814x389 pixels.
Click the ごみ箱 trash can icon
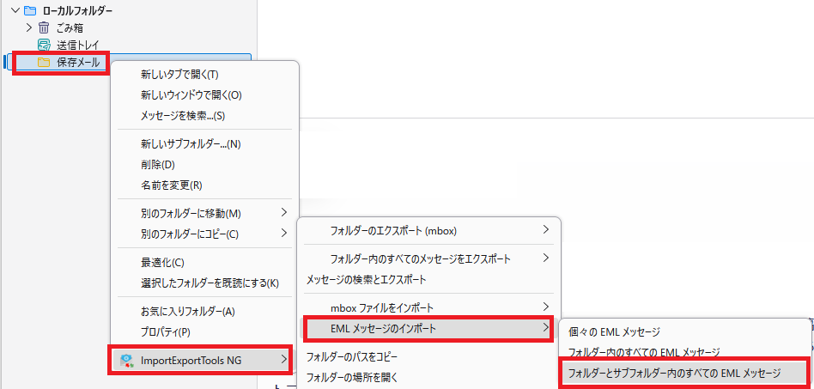44,27
